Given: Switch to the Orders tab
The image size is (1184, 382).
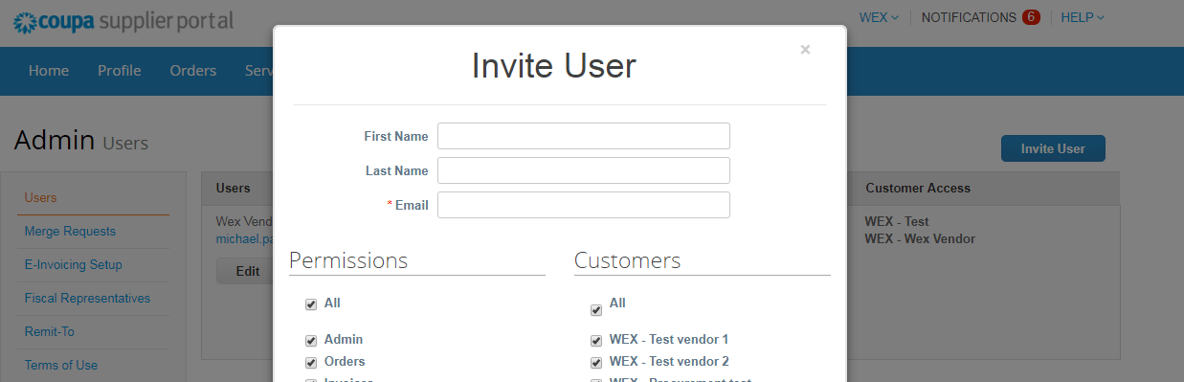Looking at the screenshot, I should click(x=193, y=71).
